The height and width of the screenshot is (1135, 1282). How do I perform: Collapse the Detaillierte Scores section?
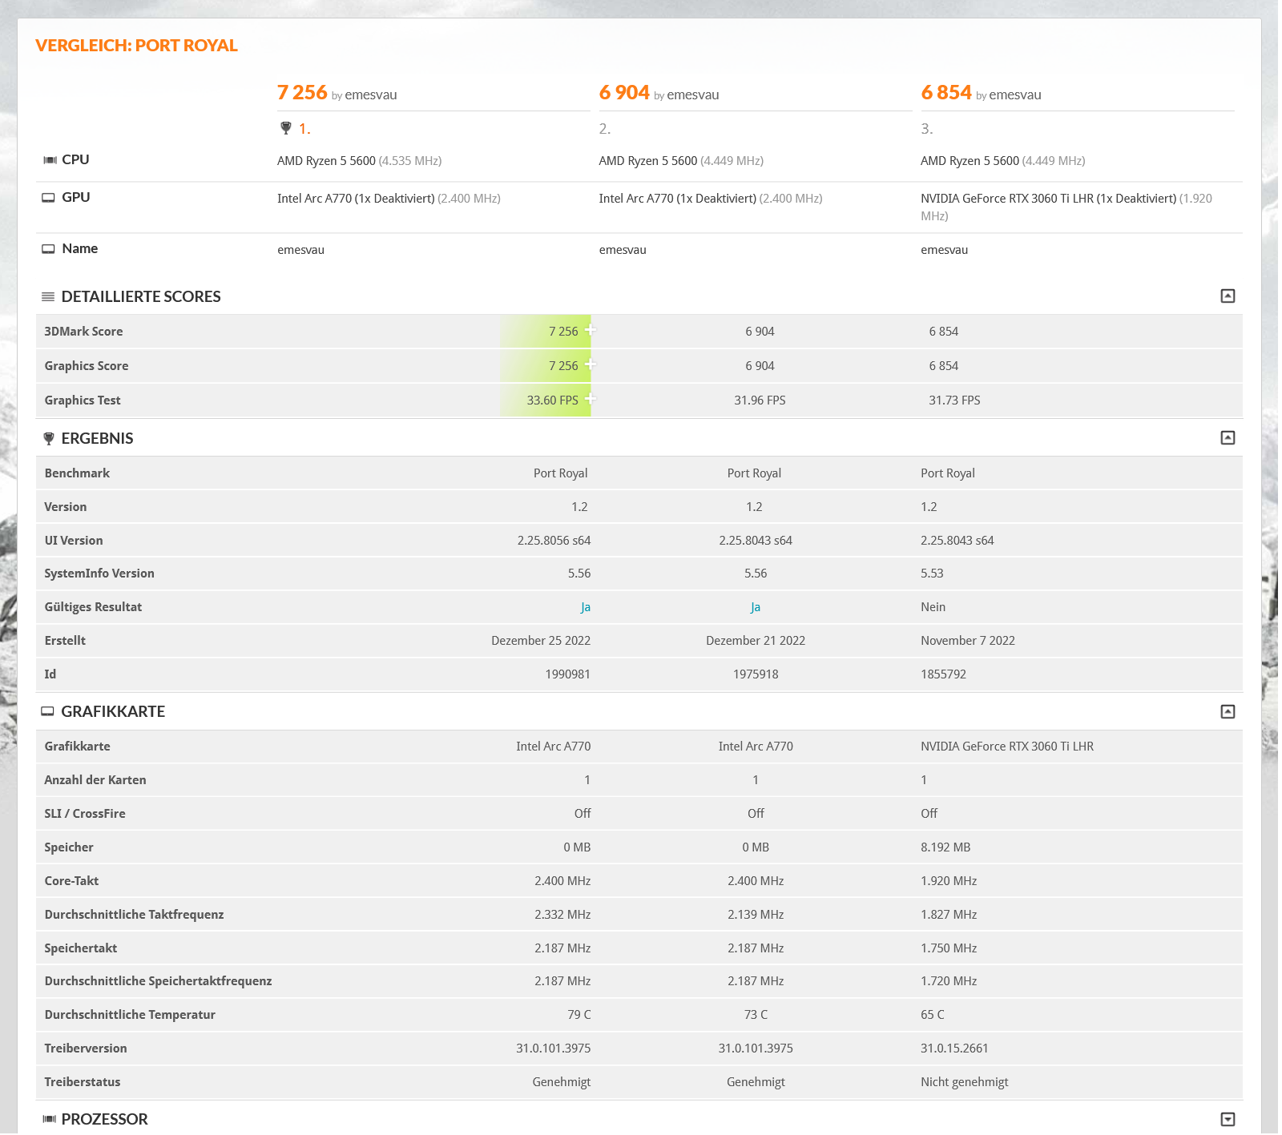(x=1228, y=296)
